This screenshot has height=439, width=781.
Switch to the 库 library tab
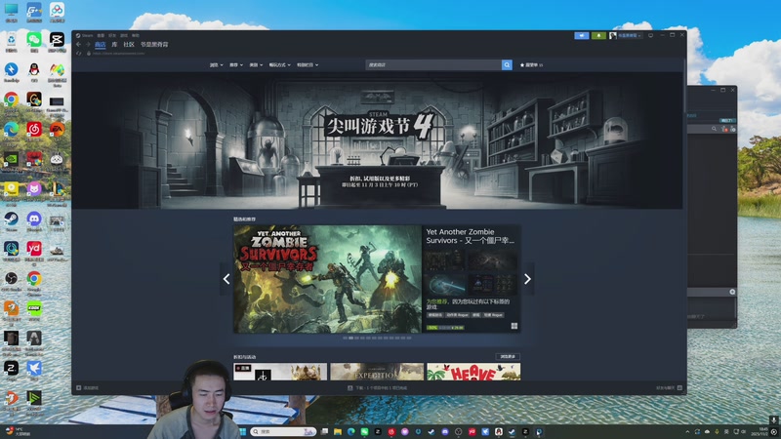click(x=114, y=44)
